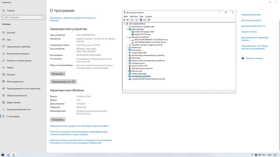This screenshot has height=157, width=280.
Task: Click the scan for hardware changes monitor icon
Action: tap(149, 20)
